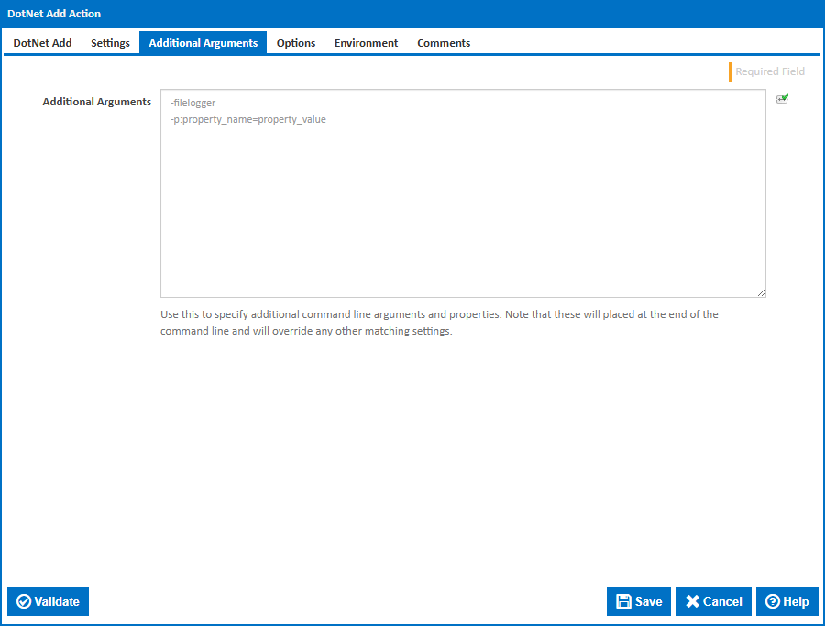Click the resize grip of the arguments box
The height and width of the screenshot is (626, 825).
762,291
